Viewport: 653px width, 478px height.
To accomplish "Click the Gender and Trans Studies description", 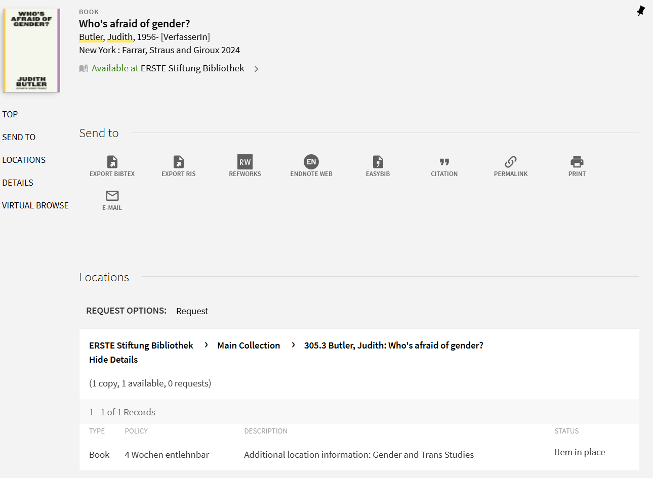I will coord(359,455).
